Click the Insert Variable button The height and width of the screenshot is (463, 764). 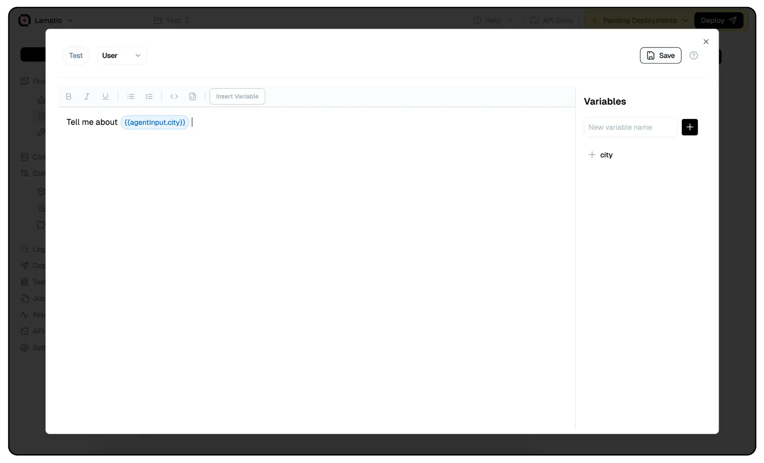tap(237, 96)
